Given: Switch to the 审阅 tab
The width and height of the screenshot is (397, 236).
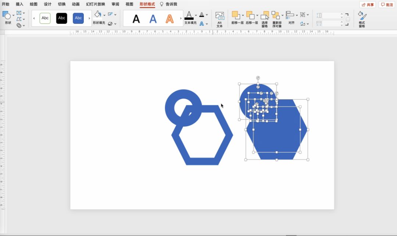Looking at the screenshot, I should coord(115,4).
